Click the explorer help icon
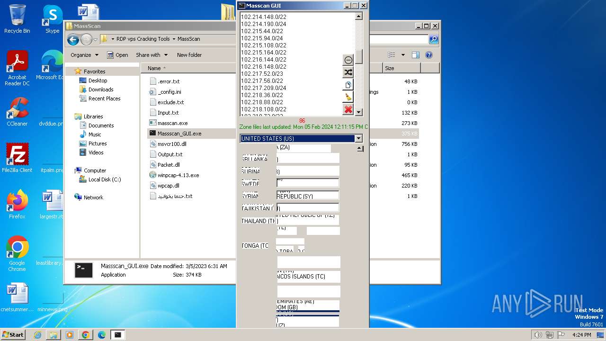Screen dimensions: 606x341 pyautogui.click(x=429, y=55)
